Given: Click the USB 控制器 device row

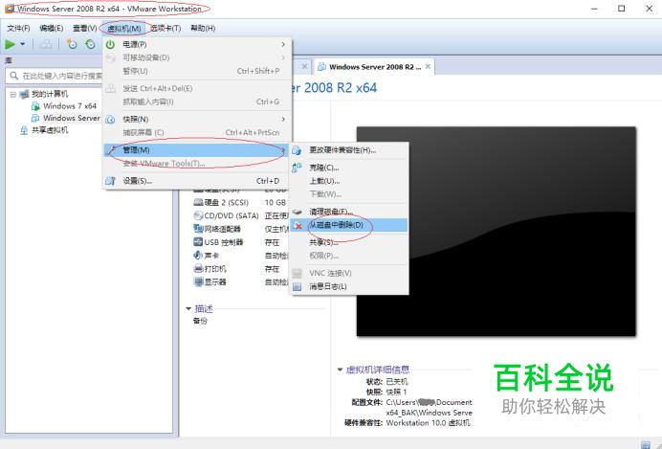Looking at the screenshot, I should tap(240, 242).
